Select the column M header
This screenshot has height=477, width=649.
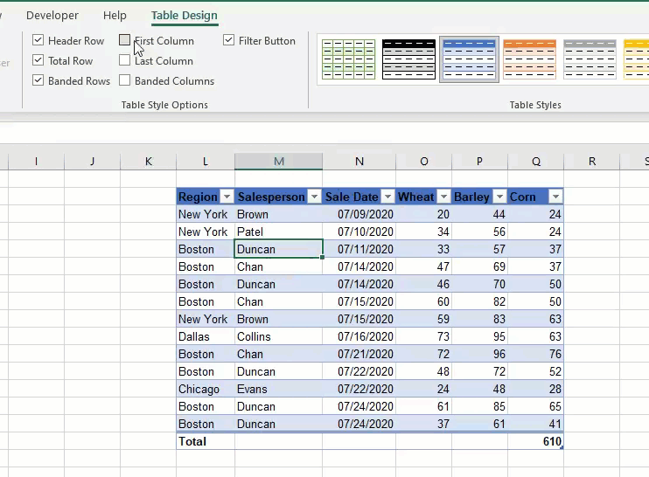[x=278, y=162]
